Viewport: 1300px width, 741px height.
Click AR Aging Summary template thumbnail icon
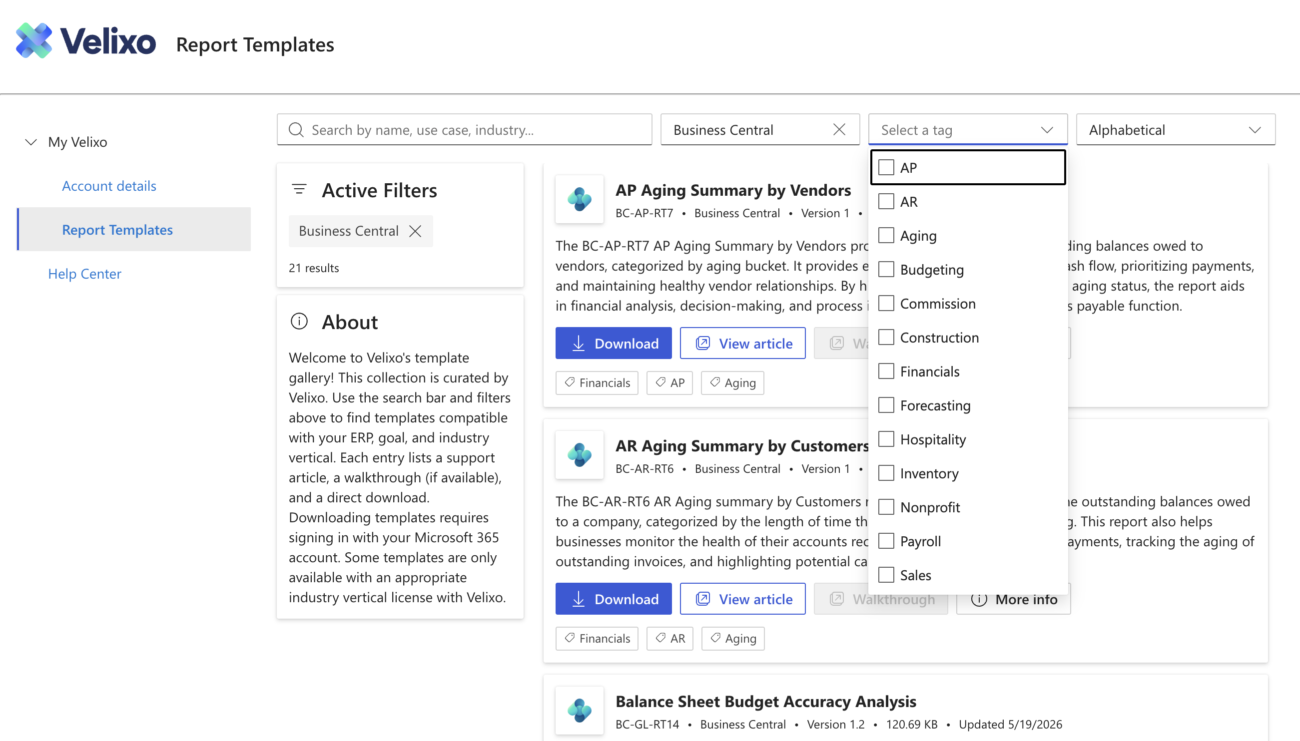[580, 455]
